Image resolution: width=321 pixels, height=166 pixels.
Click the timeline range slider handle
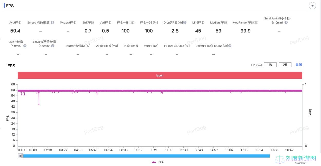[x=21, y=156]
